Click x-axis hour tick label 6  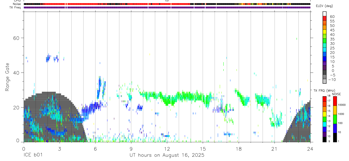(95, 149)
